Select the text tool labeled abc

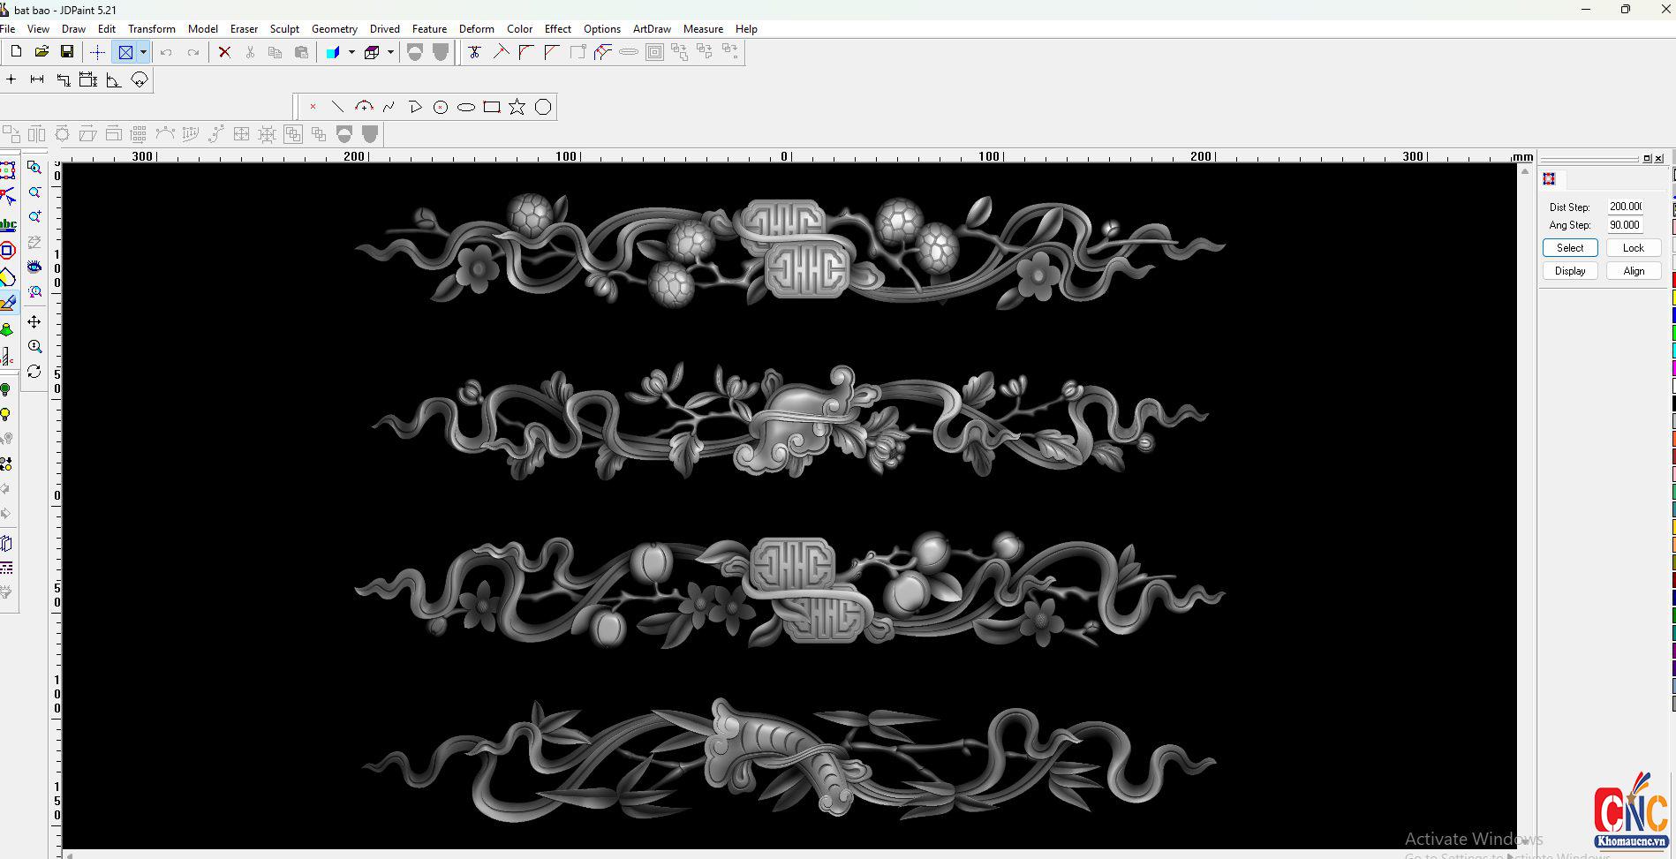click(x=8, y=225)
